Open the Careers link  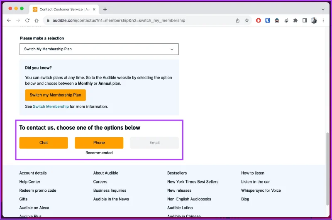100,182
